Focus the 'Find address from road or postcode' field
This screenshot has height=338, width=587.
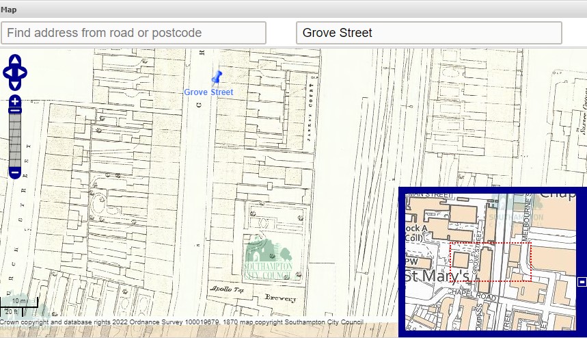tap(133, 33)
